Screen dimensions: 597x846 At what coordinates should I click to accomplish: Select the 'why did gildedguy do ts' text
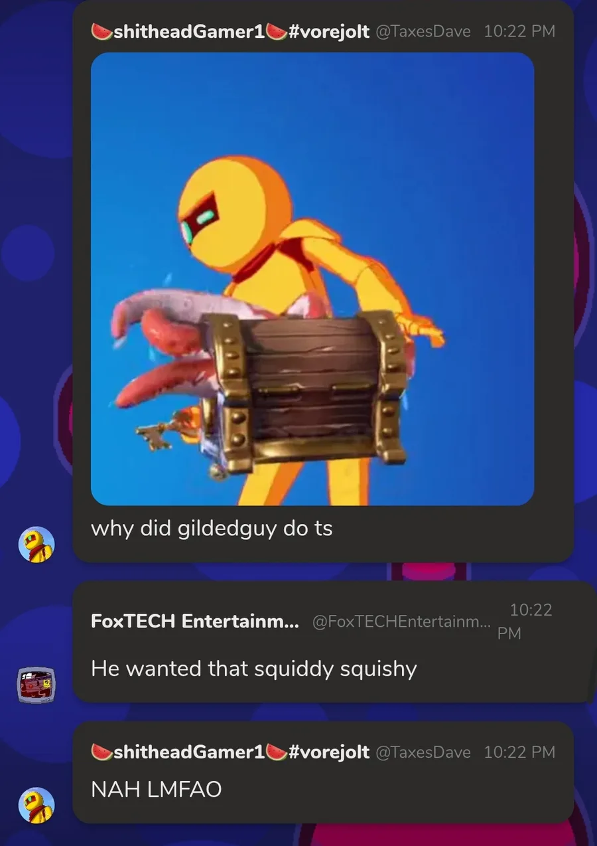212,529
